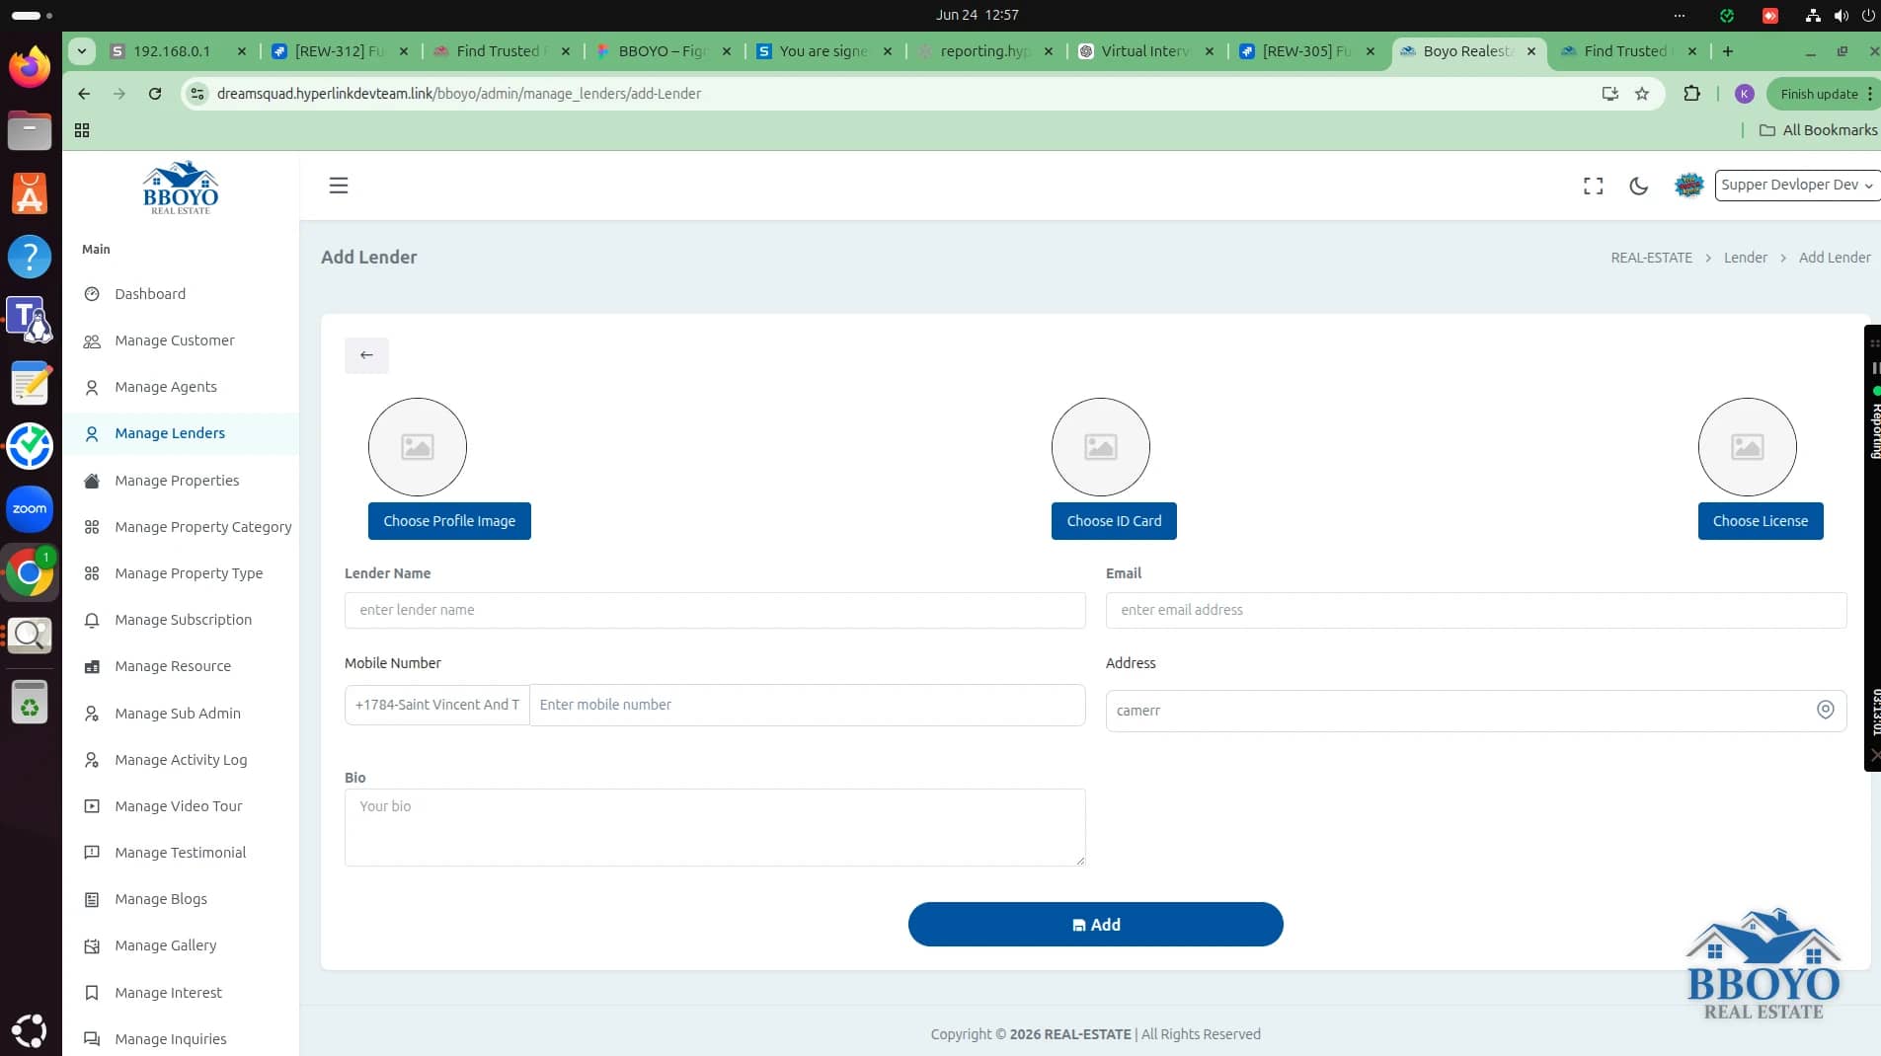Bookmark this page with the star icon

point(1642,94)
